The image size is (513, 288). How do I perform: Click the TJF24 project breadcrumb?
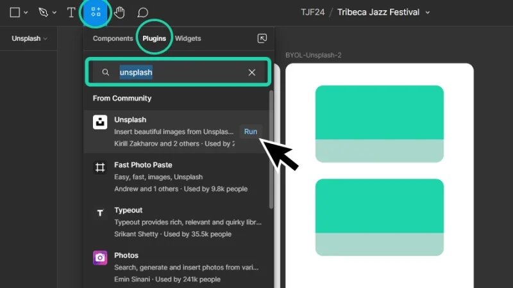click(312, 12)
